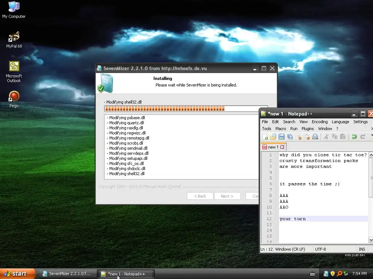Click the taskbar clock showing 7:54 PM
This screenshot has width=373, height=279.
[x=360, y=274]
